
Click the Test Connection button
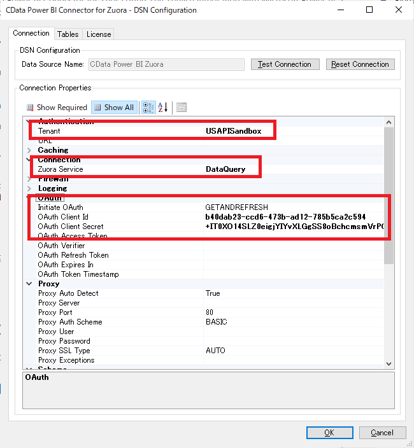pos(285,64)
